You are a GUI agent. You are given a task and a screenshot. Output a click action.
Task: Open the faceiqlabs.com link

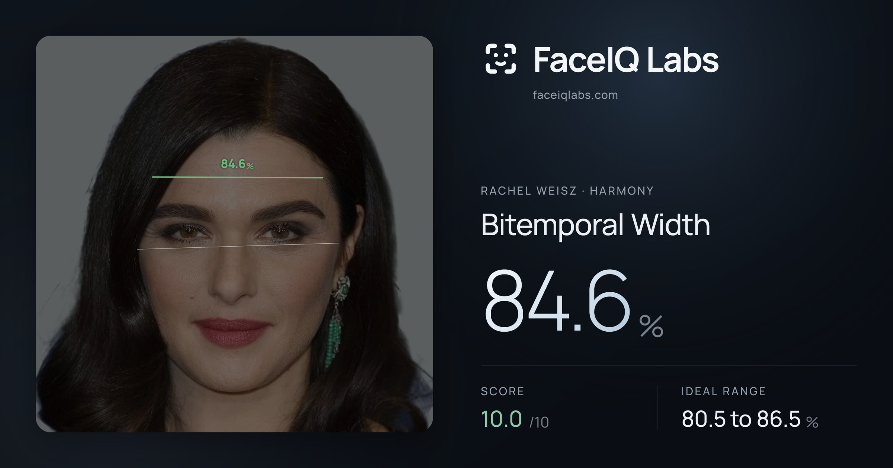[x=575, y=95]
